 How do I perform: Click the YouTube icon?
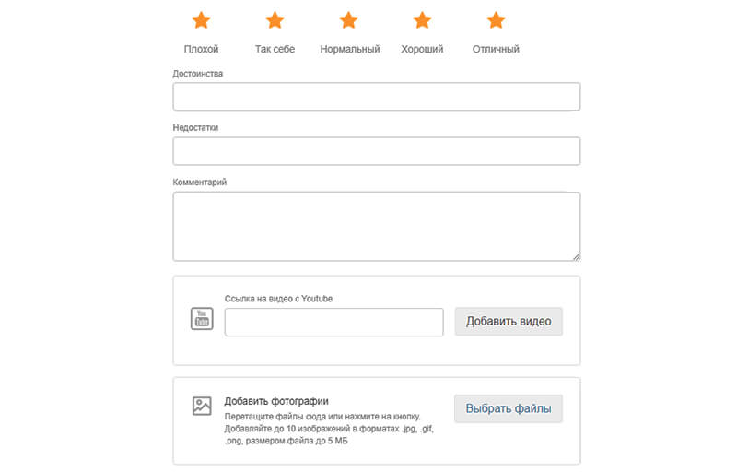pyautogui.click(x=202, y=320)
